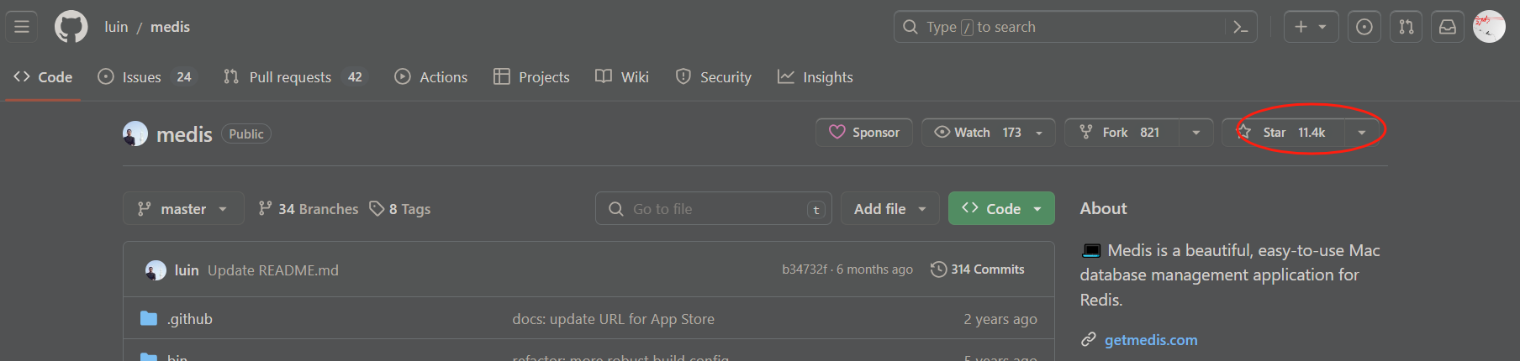Open the command palette icon in search
The width and height of the screenshot is (1520, 361).
(1240, 27)
